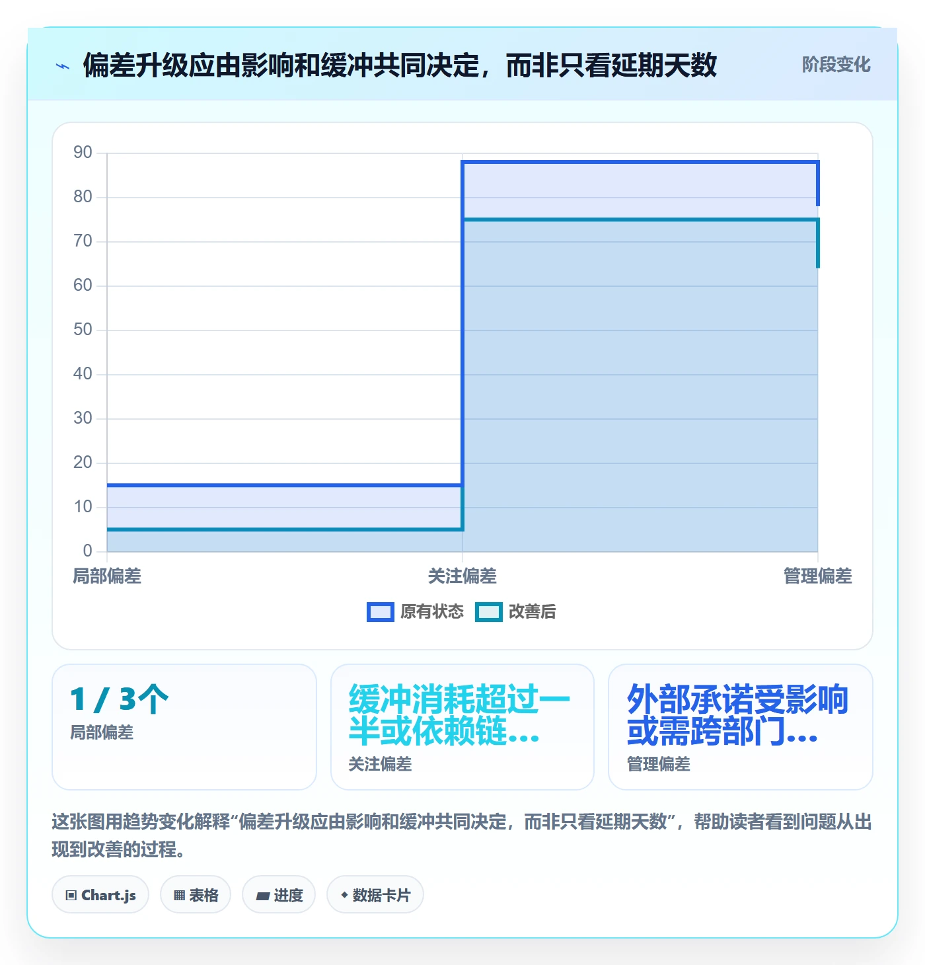Image resolution: width=925 pixels, height=965 pixels.
Task: Open the 外部承诺受影响 管理偏差 card
Action: [x=741, y=727]
